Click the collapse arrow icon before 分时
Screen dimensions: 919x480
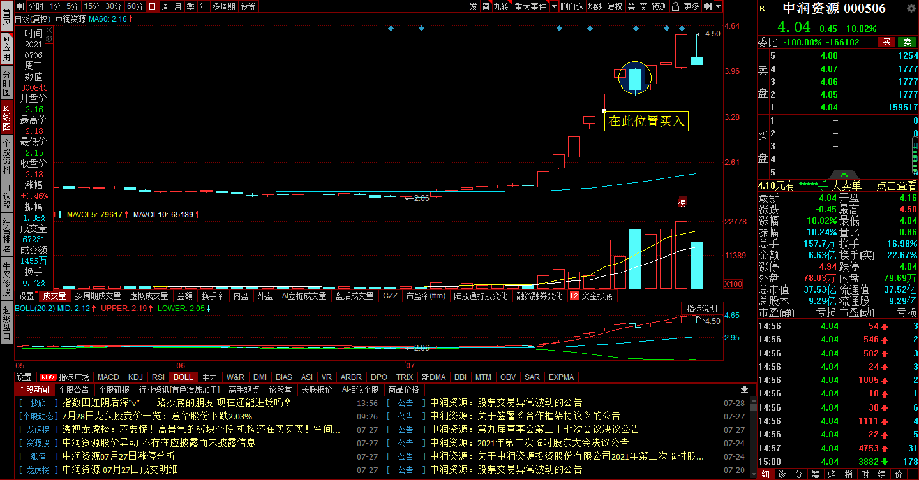tap(19, 6)
